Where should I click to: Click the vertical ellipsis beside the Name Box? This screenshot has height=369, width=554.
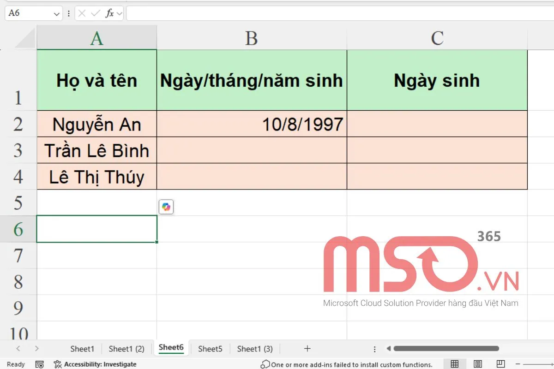(x=68, y=13)
